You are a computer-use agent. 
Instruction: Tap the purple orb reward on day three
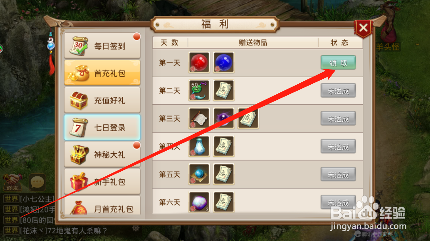click(x=224, y=118)
